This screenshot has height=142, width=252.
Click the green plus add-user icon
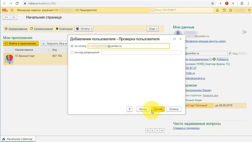click(x=214, y=59)
